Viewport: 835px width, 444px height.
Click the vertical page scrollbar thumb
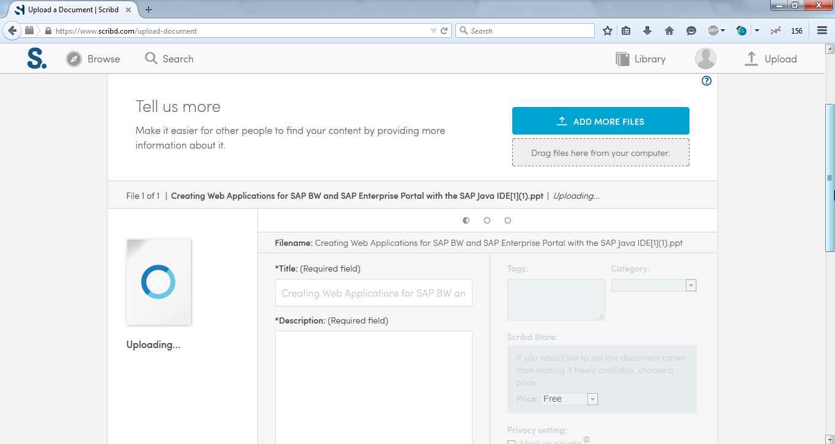tap(829, 177)
